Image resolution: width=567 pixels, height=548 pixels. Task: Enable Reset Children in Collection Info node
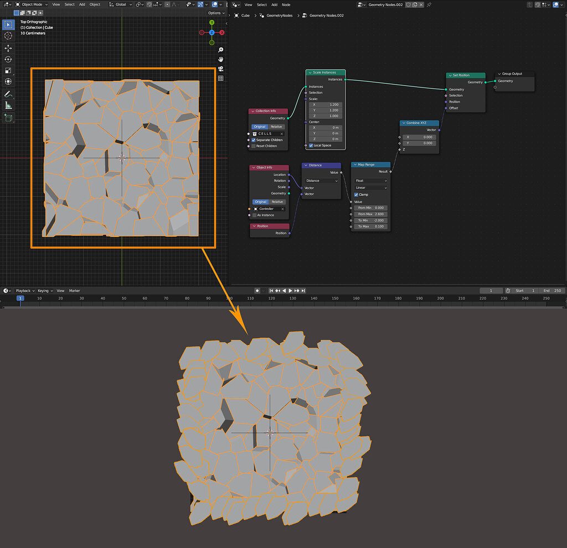tap(254, 146)
